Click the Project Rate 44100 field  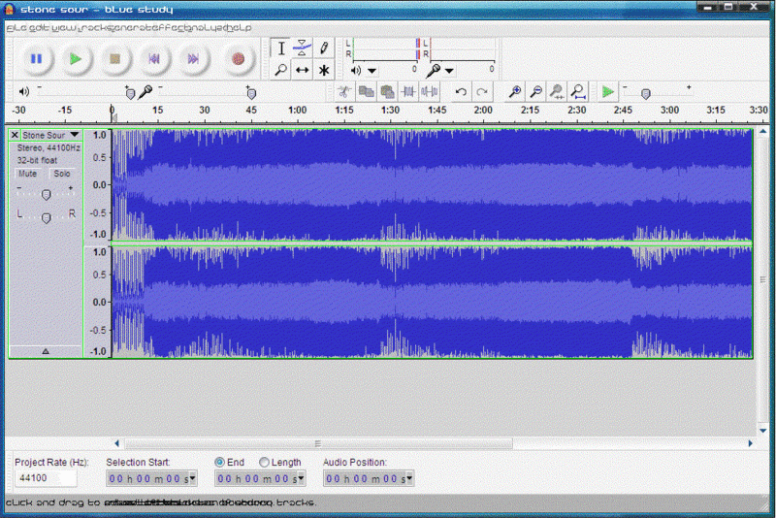(x=46, y=478)
